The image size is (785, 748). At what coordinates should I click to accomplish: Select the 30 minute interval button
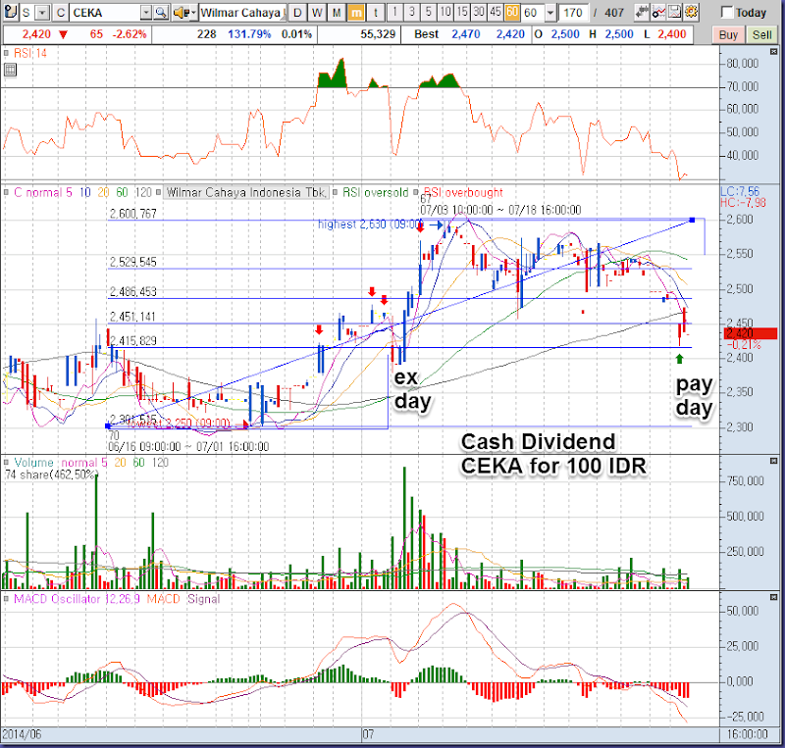coord(479,12)
